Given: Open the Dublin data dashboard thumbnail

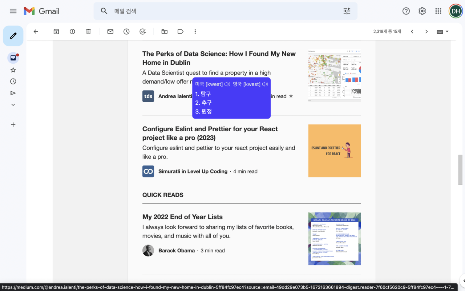Looking at the screenshot, I should coord(335,75).
